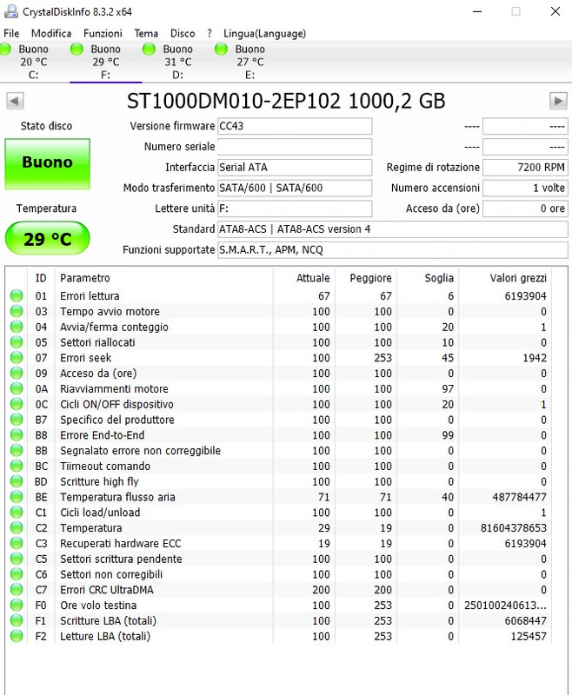The width and height of the screenshot is (572, 695).
Task: Open the Modifica menu
Action: [x=51, y=33]
